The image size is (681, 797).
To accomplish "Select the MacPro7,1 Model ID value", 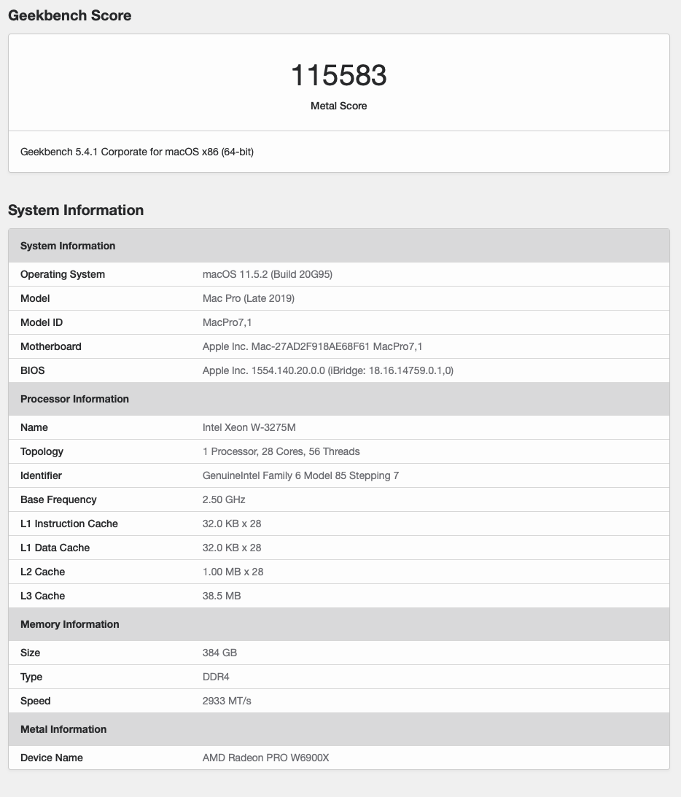I will tap(227, 322).
